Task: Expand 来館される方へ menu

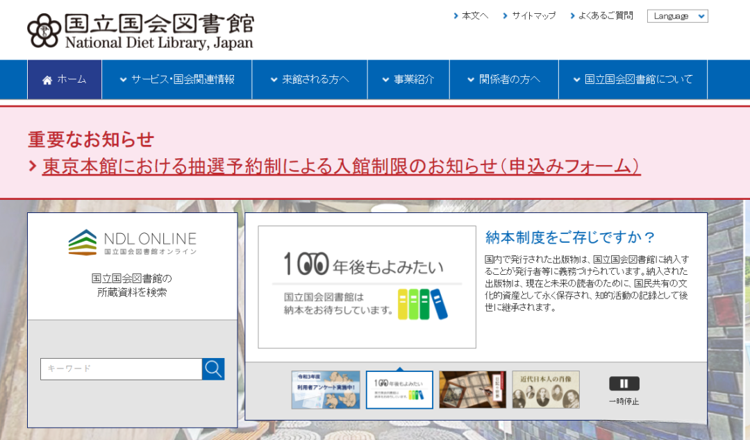Action: (x=310, y=79)
